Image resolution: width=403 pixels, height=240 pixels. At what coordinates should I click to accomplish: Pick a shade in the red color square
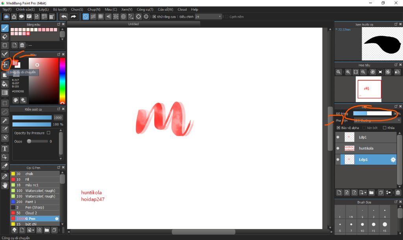point(43,81)
